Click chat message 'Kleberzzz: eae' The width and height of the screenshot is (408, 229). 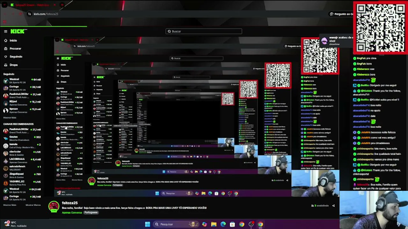(364, 69)
